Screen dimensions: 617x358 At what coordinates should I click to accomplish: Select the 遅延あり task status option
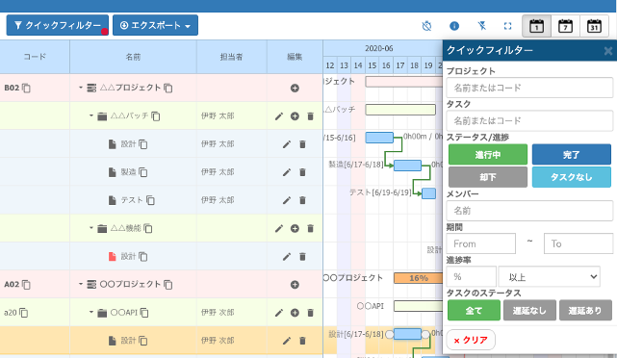(x=585, y=311)
